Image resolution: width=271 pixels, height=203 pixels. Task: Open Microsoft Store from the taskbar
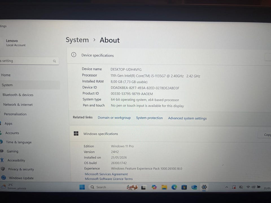pos(184,187)
